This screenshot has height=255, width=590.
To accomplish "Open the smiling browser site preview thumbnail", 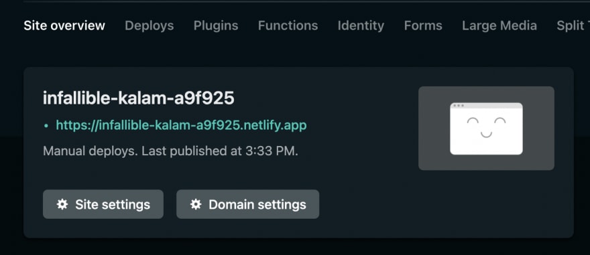I will click(486, 129).
